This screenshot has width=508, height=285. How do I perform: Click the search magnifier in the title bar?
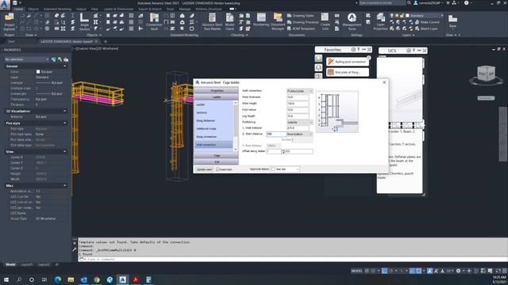[409, 3]
